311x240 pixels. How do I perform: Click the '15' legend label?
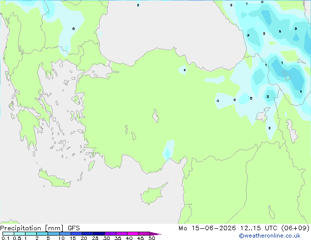(x=73, y=238)
